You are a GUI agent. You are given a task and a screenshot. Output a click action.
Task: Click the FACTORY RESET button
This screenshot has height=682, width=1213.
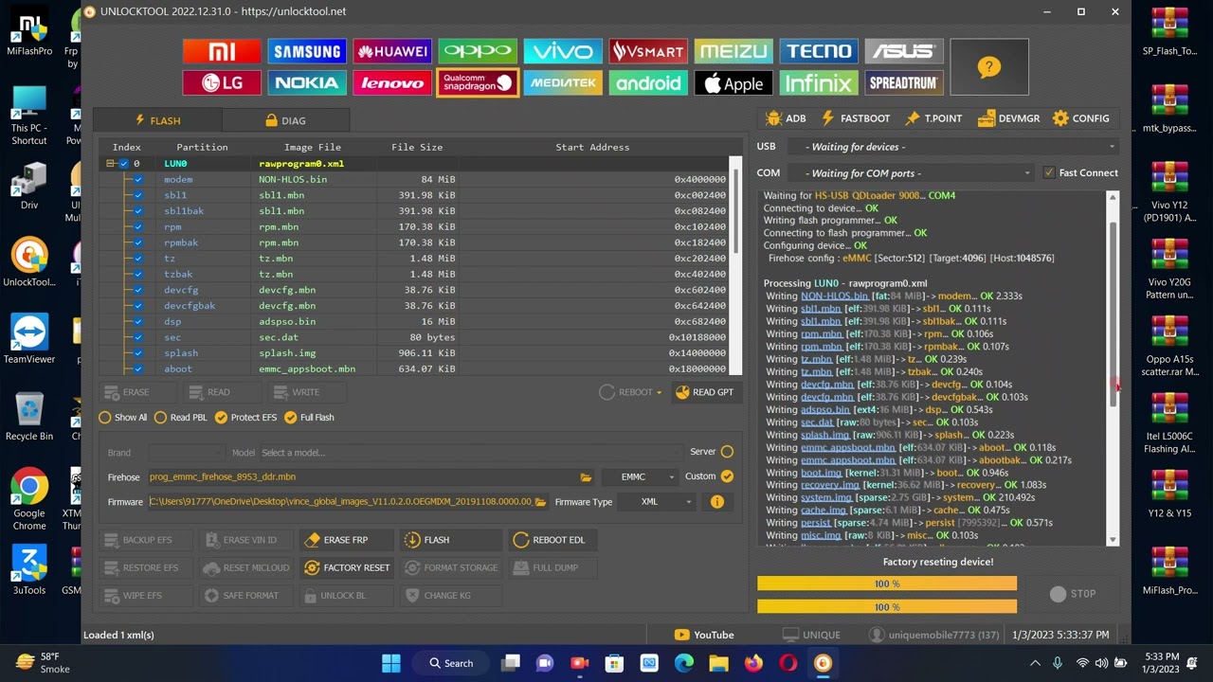tap(347, 567)
